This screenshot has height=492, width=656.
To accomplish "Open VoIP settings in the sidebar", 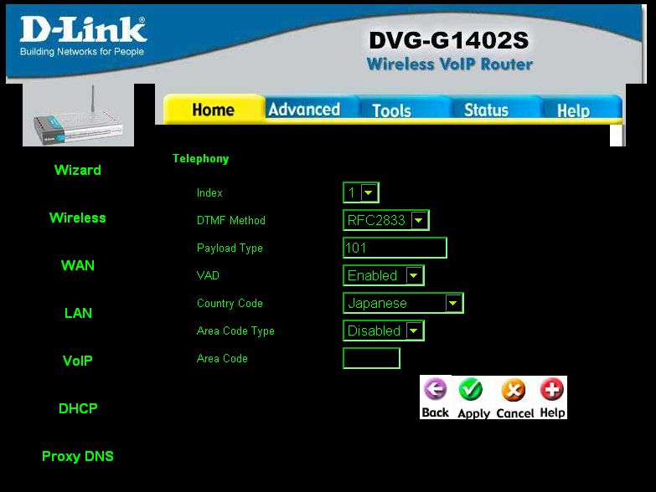I will [x=78, y=361].
